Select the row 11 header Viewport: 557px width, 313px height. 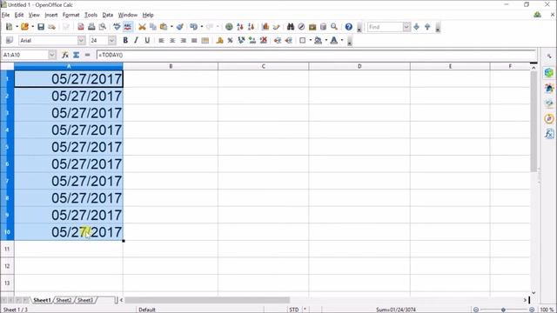[x=7, y=249]
